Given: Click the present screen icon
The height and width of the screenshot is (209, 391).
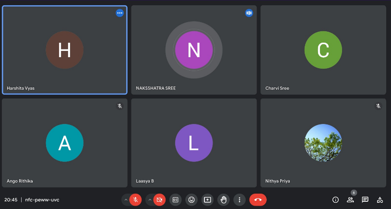Looking at the screenshot, I should [x=207, y=199].
